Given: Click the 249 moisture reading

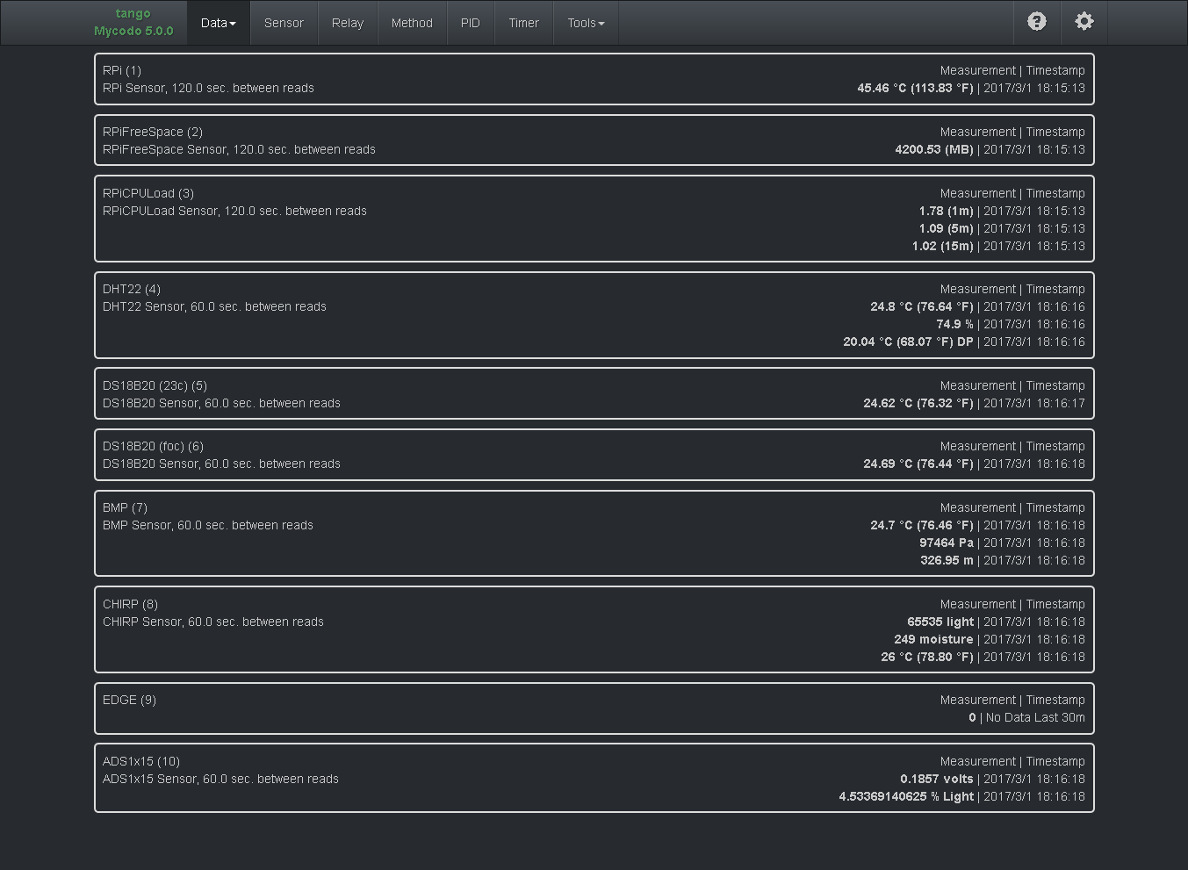Looking at the screenshot, I should click(x=933, y=639).
